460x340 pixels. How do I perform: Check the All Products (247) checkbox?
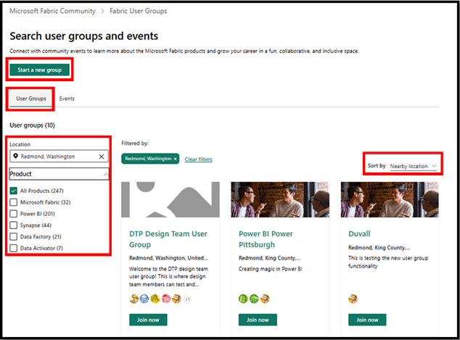pyautogui.click(x=14, y=191)
